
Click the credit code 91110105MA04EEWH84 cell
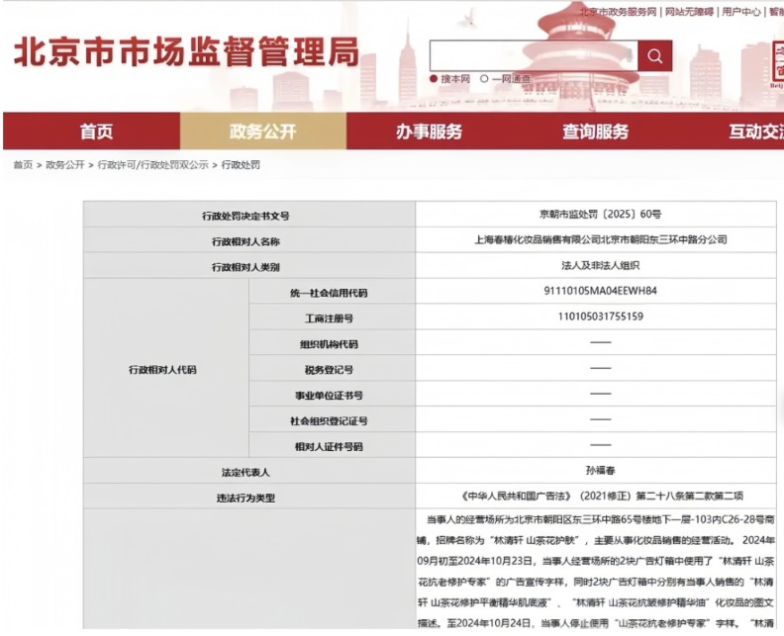pos(600,292)
